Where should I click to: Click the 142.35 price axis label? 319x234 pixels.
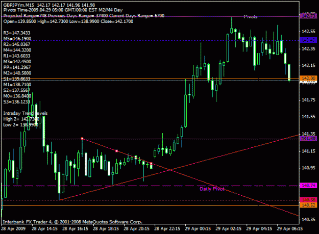[x=309, y=48]
